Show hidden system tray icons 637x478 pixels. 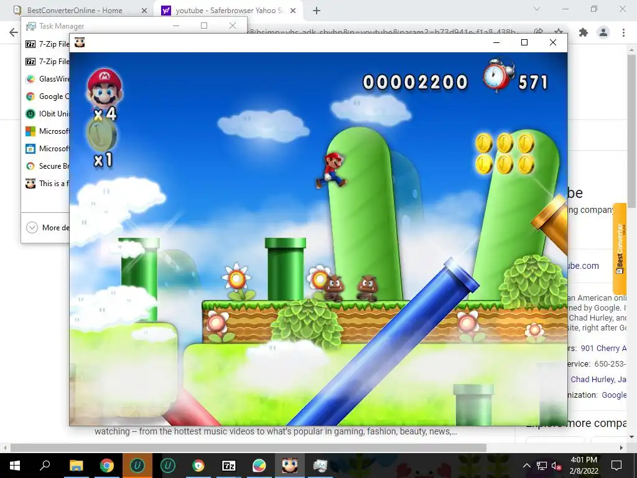[x=526, y=466]
